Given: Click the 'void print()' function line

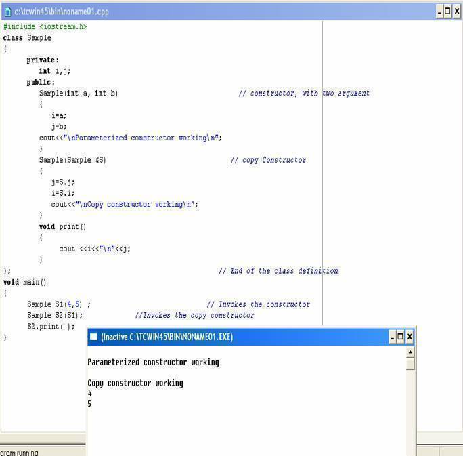Looking at the screenshot, I should (62, 227).
